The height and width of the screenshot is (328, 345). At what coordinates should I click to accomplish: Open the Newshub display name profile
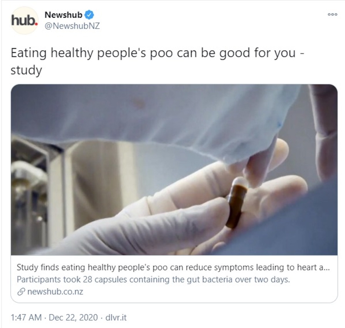[x=63, y=15]
